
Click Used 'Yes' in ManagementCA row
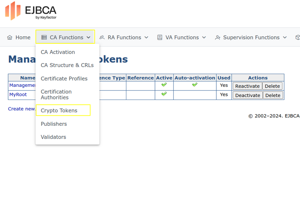point(224,85)
